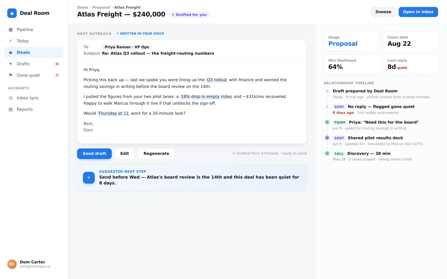Screen dimensions: 447x279
Task: Click the Inbox sync clock icon
Action: 11,98
